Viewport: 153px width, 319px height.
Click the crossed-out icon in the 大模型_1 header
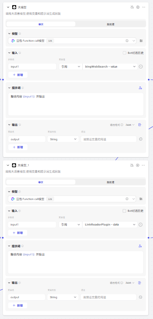click(132, 165)
